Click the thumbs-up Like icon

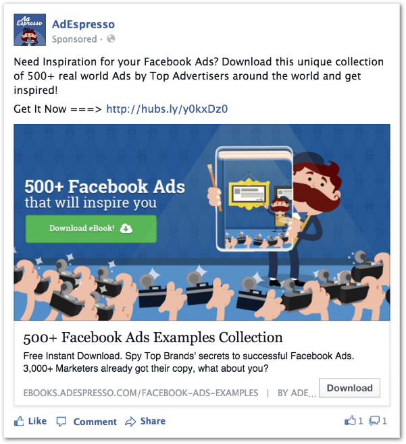click(19, 421)
